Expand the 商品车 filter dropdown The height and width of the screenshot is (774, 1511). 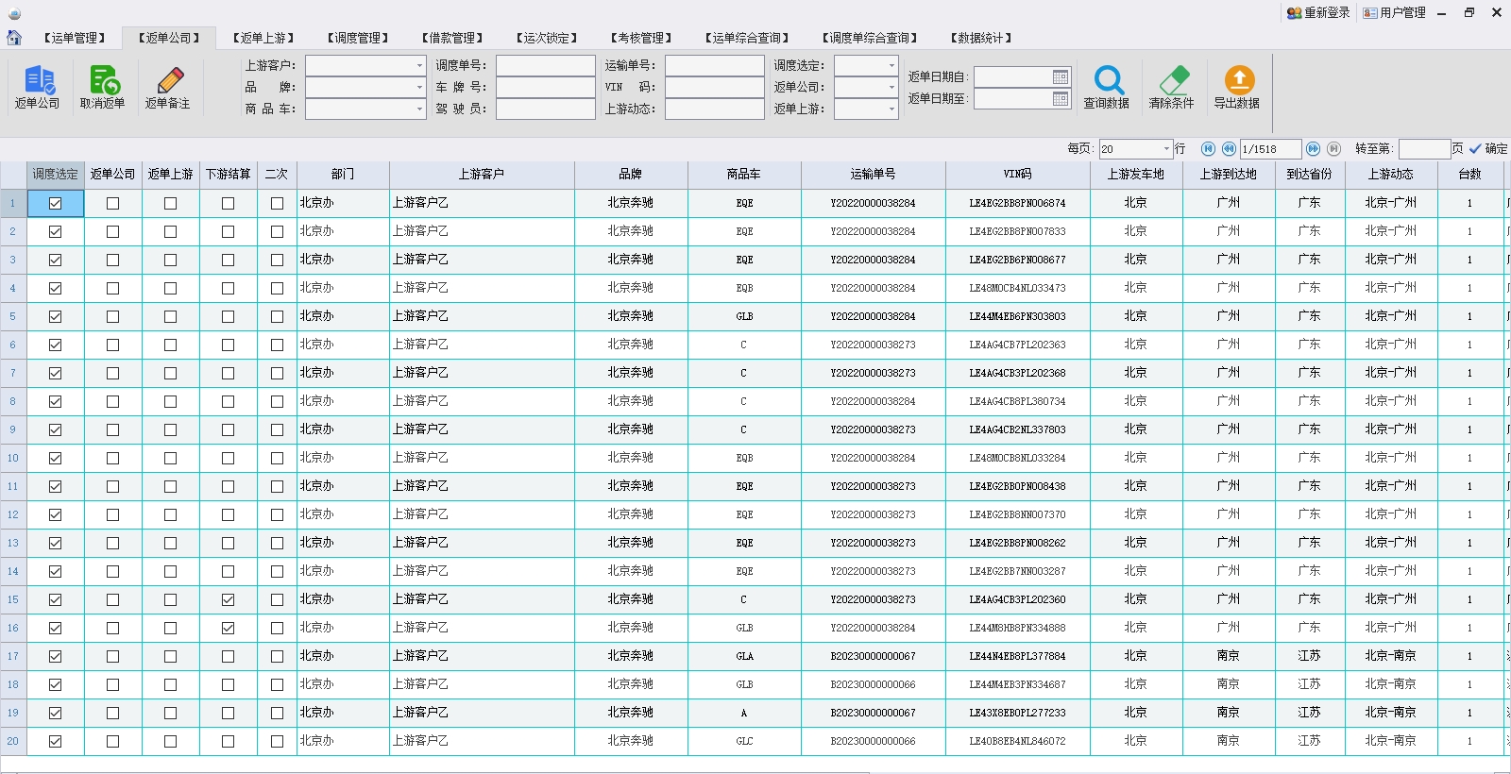[x=419, y=109]
